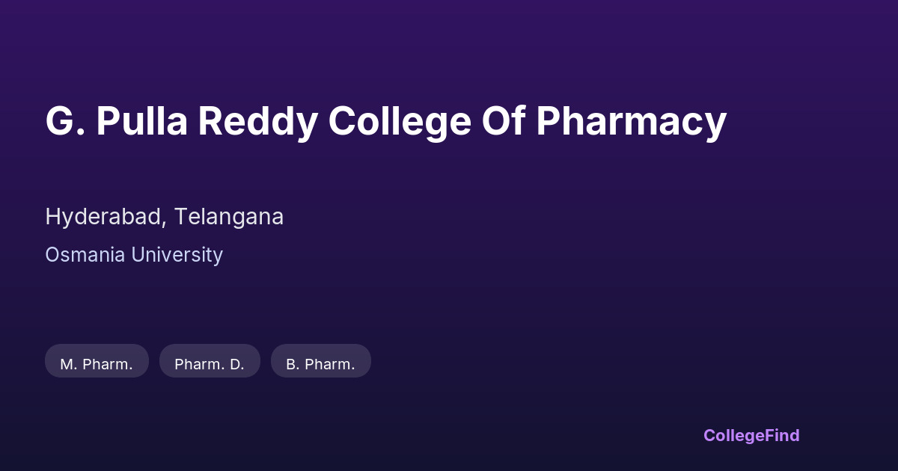Click the word 'Hyderabad' in the location
This screenshot has height=471, width=898.
(x=105, y=217)
